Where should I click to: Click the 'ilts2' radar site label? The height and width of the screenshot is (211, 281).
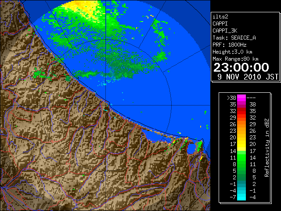220,17
